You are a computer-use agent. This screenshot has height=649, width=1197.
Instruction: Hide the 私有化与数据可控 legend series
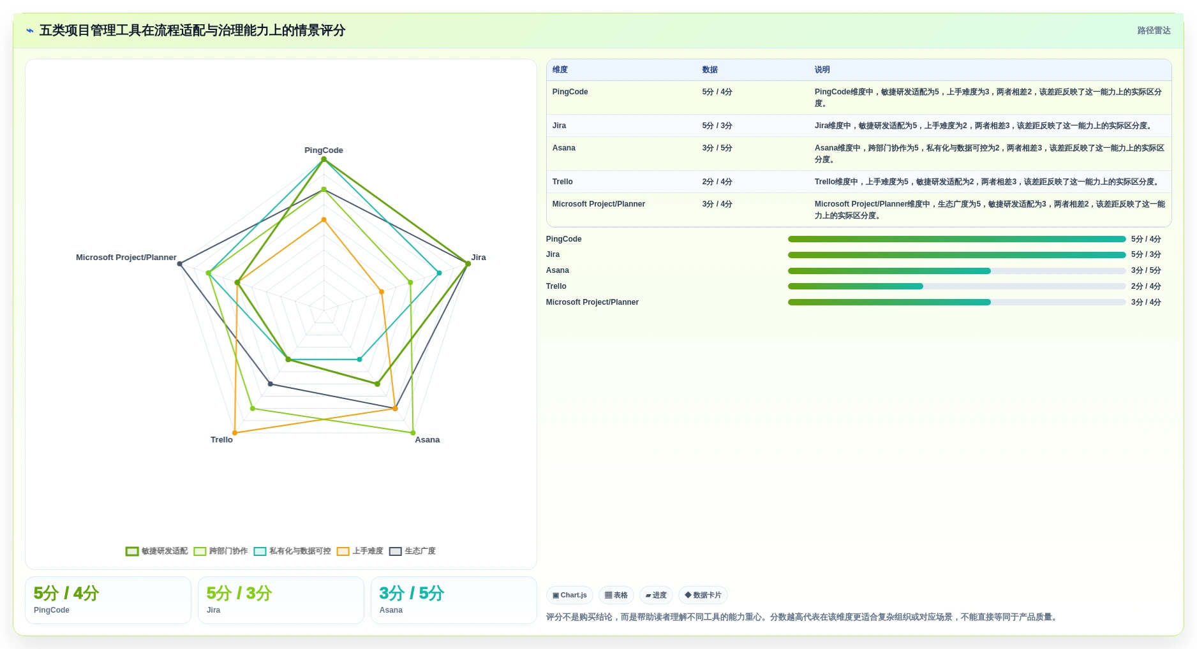pyautogui.click(x=292, y=551)
